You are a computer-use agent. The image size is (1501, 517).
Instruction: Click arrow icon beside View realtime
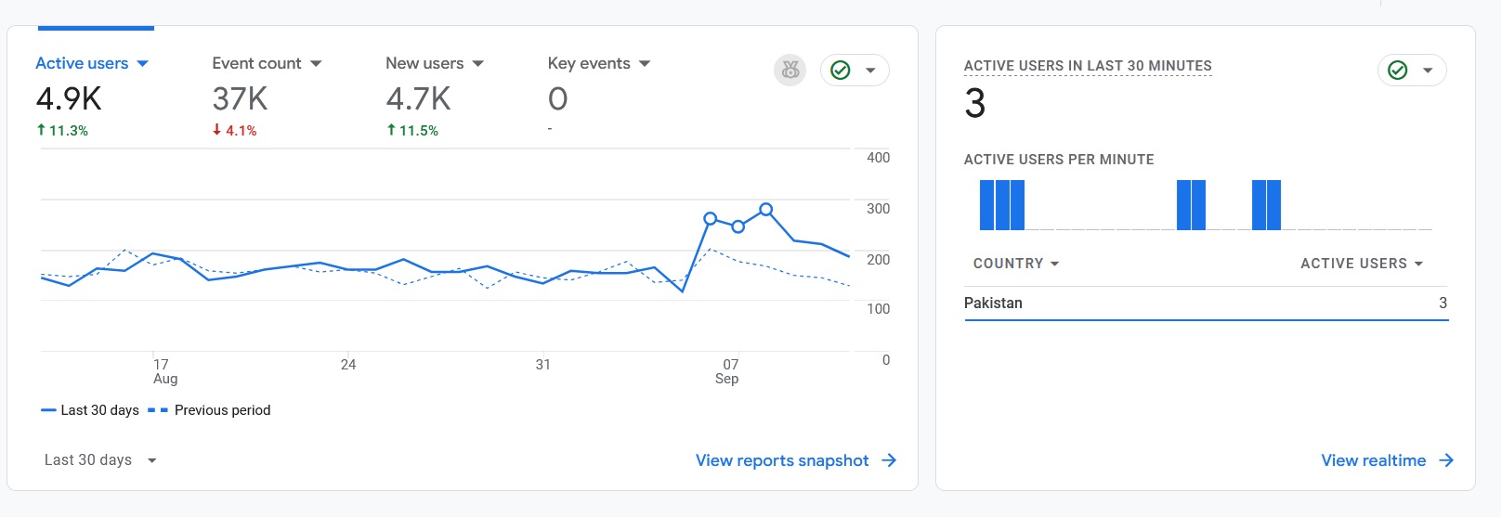click(x=1446, y=460)
